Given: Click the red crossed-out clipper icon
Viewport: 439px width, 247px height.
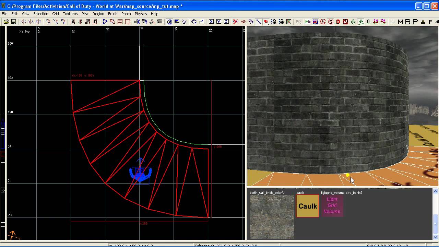Looking at the screenshot, I should 236,22.
